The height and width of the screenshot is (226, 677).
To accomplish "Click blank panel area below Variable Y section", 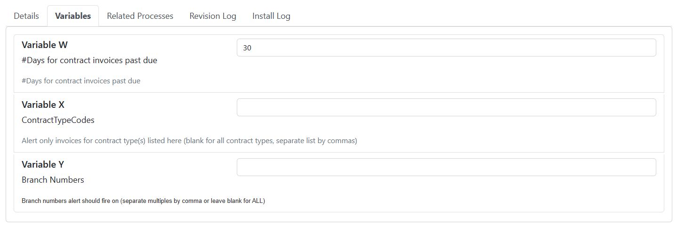I will [x=339, y=217].
